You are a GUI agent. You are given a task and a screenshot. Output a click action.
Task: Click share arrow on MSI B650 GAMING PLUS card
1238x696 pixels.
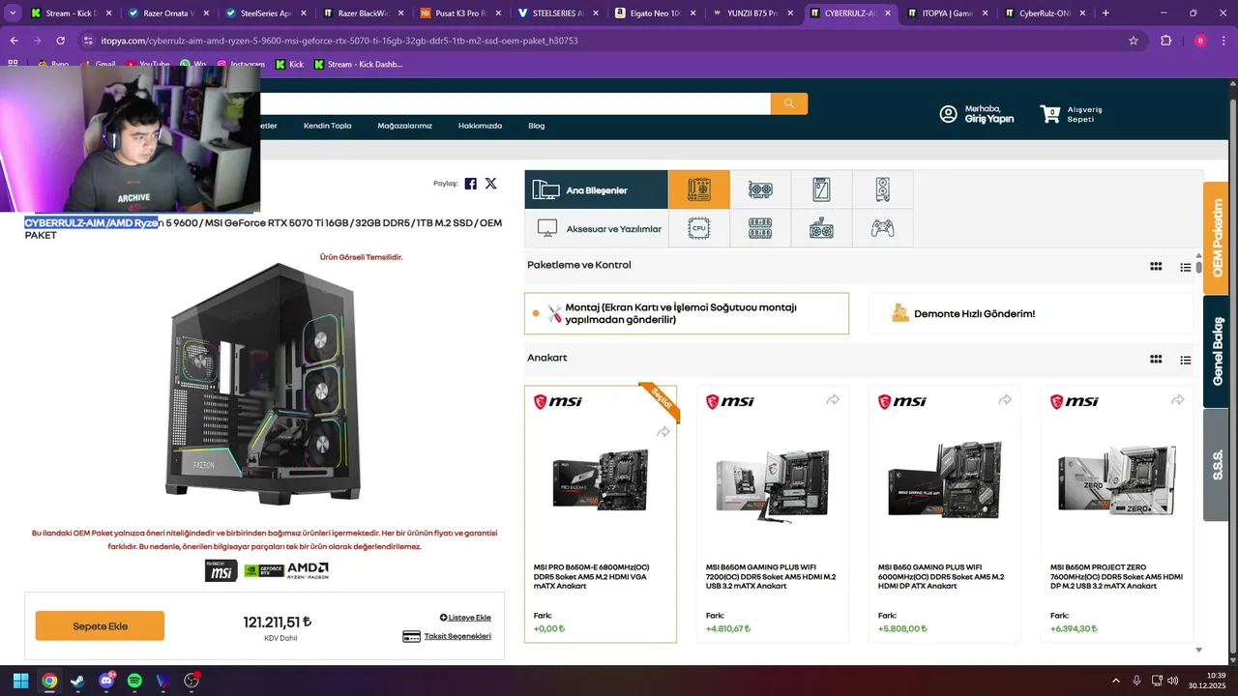coord(1005,400)
